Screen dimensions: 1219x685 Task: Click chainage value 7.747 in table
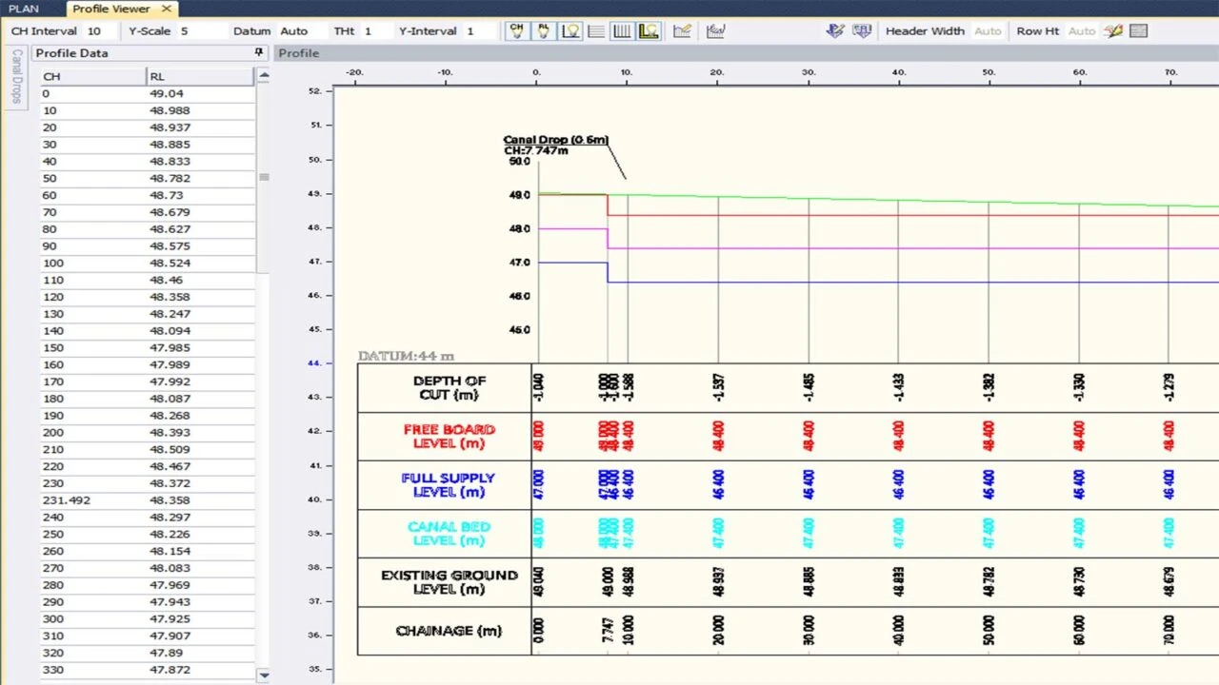click(x=608, y=630)
